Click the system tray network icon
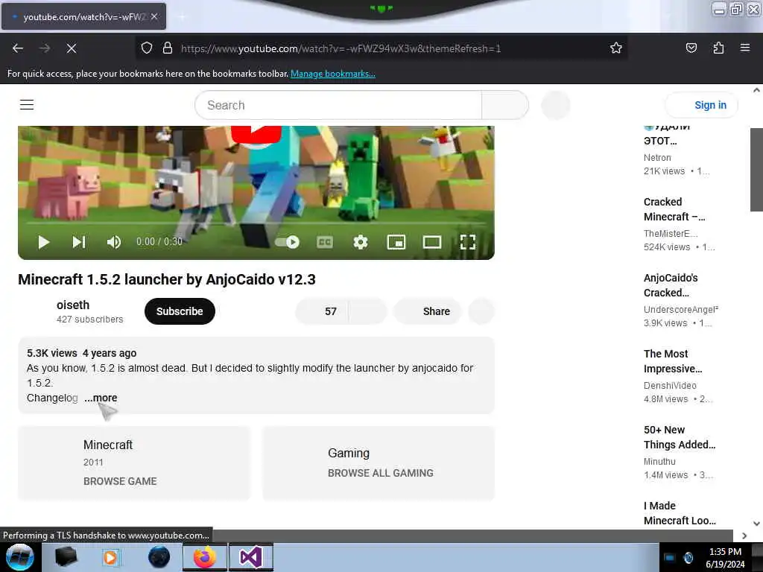 [669, 557]
